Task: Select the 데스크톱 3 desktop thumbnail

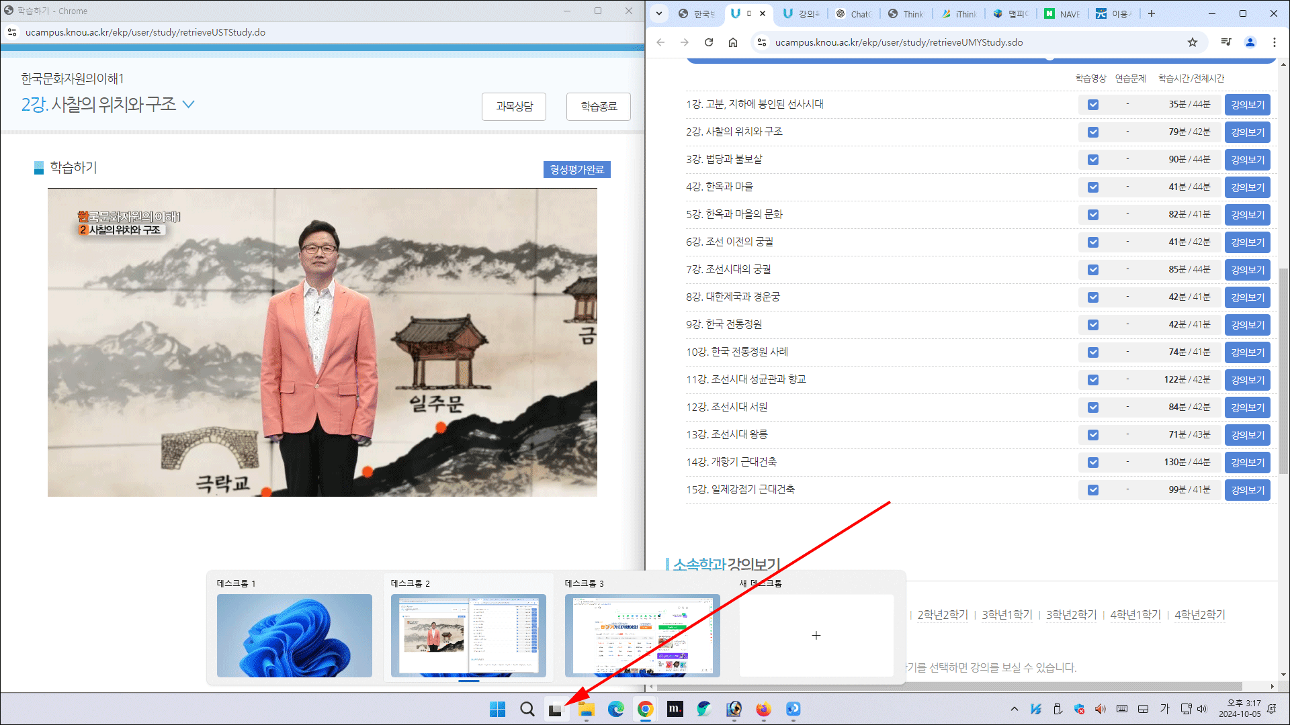Action: point(642,635)
